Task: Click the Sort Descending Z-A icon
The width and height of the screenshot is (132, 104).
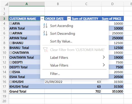Action: (x=45, y=33)
